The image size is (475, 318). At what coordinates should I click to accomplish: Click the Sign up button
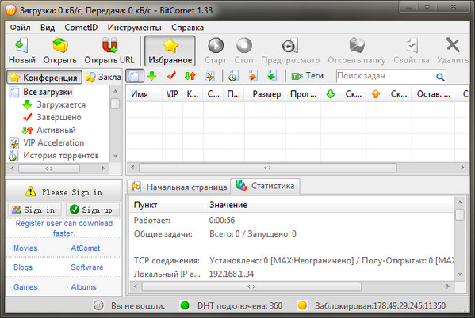pyautogui.click(x=93, y=210)
